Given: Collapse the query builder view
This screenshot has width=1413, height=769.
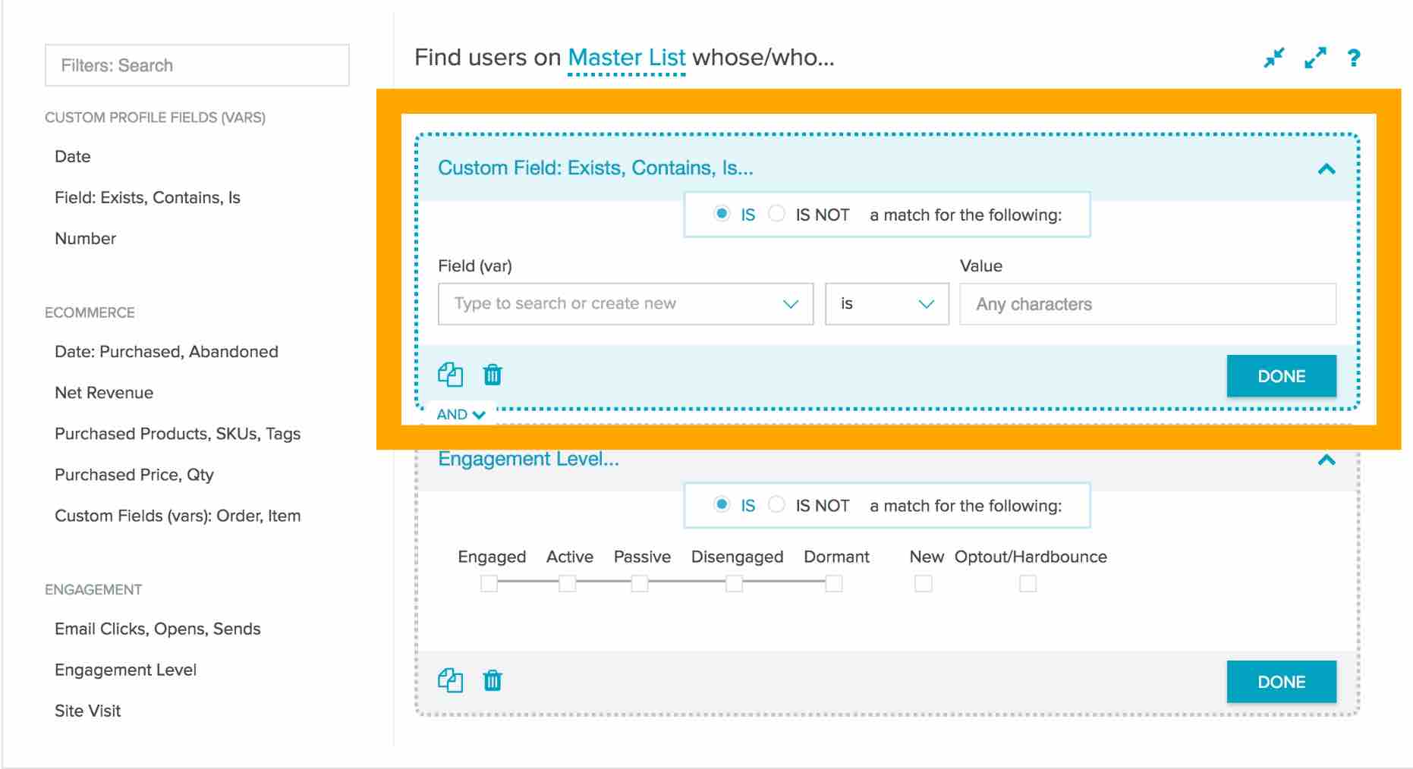Looking at the screenshot, I should [1273, 56].
